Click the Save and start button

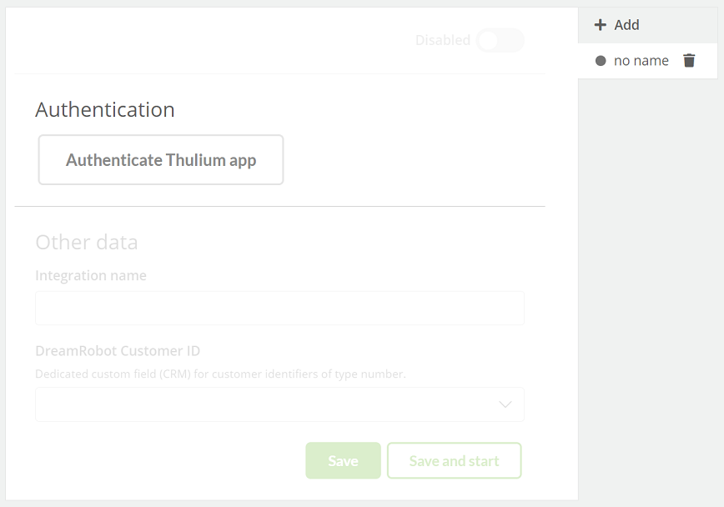pos(455,461)
